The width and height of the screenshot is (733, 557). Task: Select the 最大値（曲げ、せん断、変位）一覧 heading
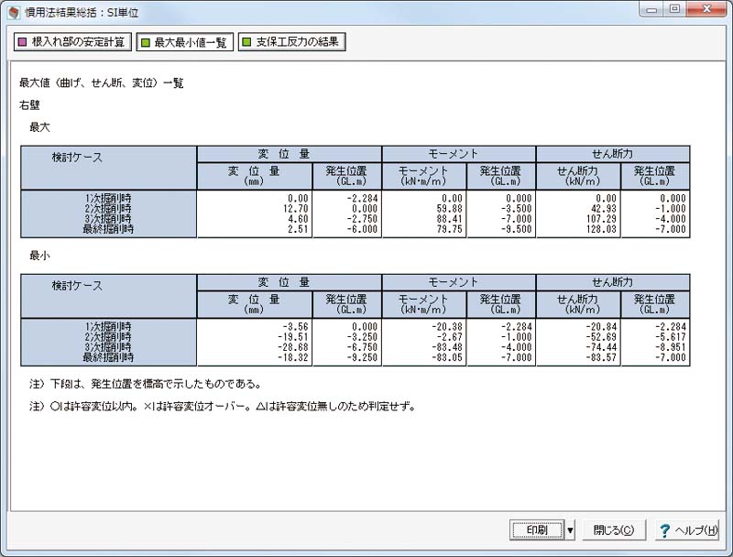pos(102,83)
